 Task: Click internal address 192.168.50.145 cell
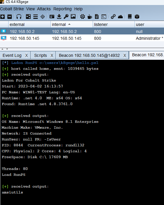tap(67, 38)
